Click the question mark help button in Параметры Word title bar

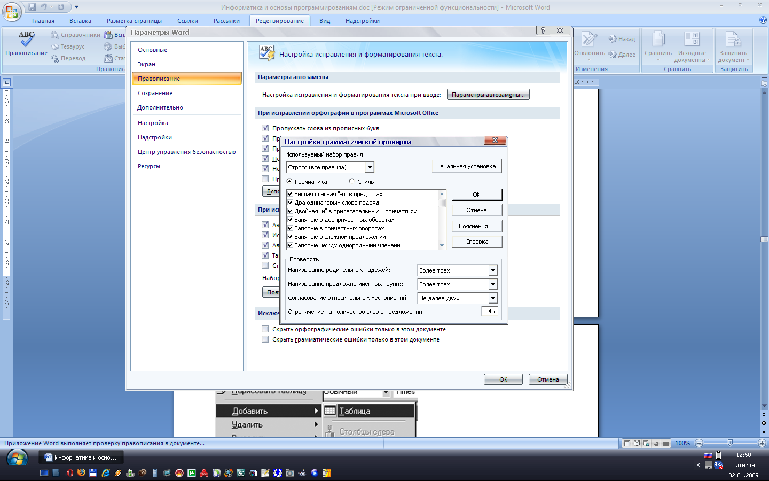point(543,30)
